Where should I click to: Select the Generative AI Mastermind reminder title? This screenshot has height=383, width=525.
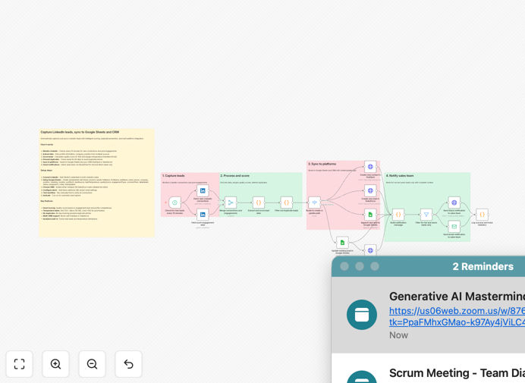click(457, 297)
